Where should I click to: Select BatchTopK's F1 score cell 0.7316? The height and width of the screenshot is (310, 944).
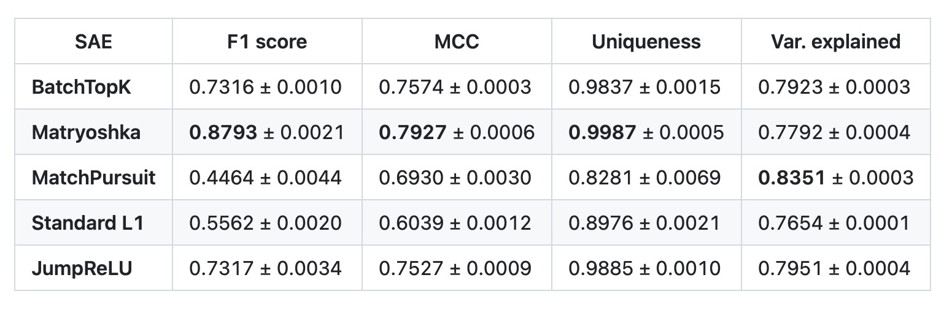[x=266, y=86]
